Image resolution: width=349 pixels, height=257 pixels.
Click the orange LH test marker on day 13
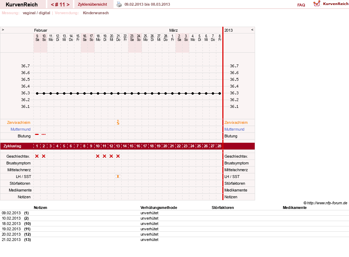coord(118,177)
